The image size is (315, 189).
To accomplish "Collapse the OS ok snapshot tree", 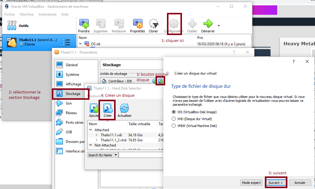I will coord(80,44).
